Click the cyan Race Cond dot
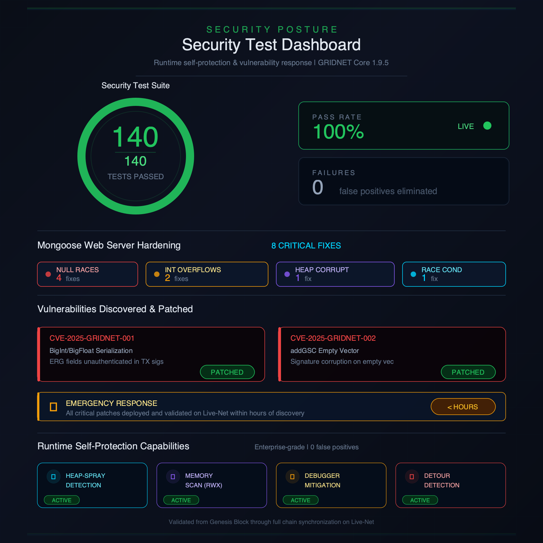 pos(413,274)
